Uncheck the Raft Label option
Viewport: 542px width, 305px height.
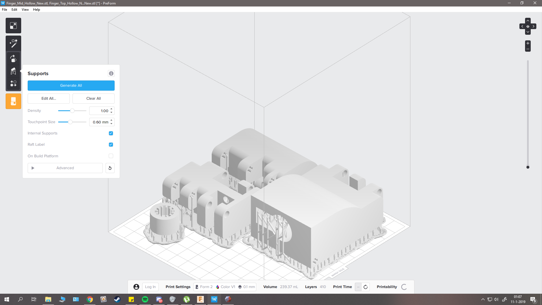111,145
